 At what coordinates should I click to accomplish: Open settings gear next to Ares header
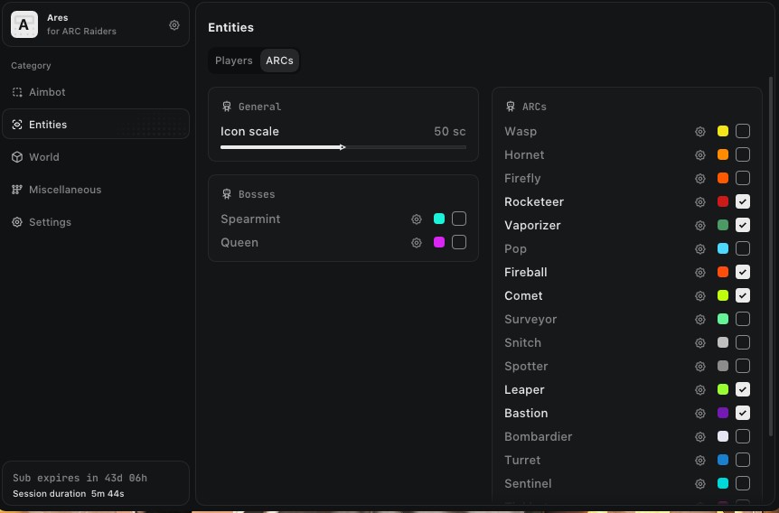(x=174, y=24)
